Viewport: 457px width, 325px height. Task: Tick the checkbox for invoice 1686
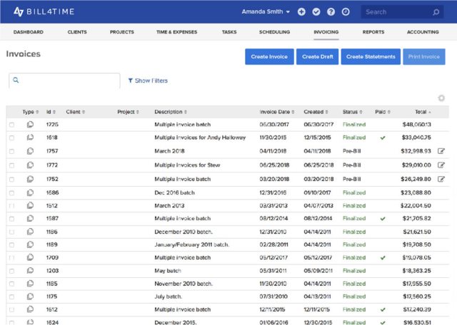11,192
